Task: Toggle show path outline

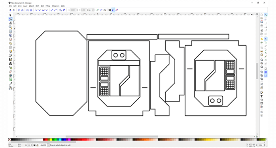Action: tap(117, 10)
